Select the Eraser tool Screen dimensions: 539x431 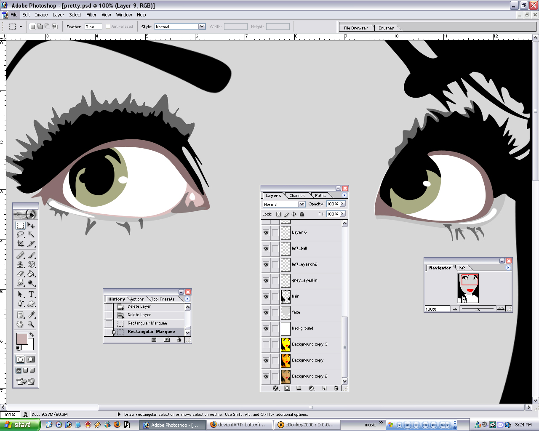pyautogui.click(x=20, y=274)
